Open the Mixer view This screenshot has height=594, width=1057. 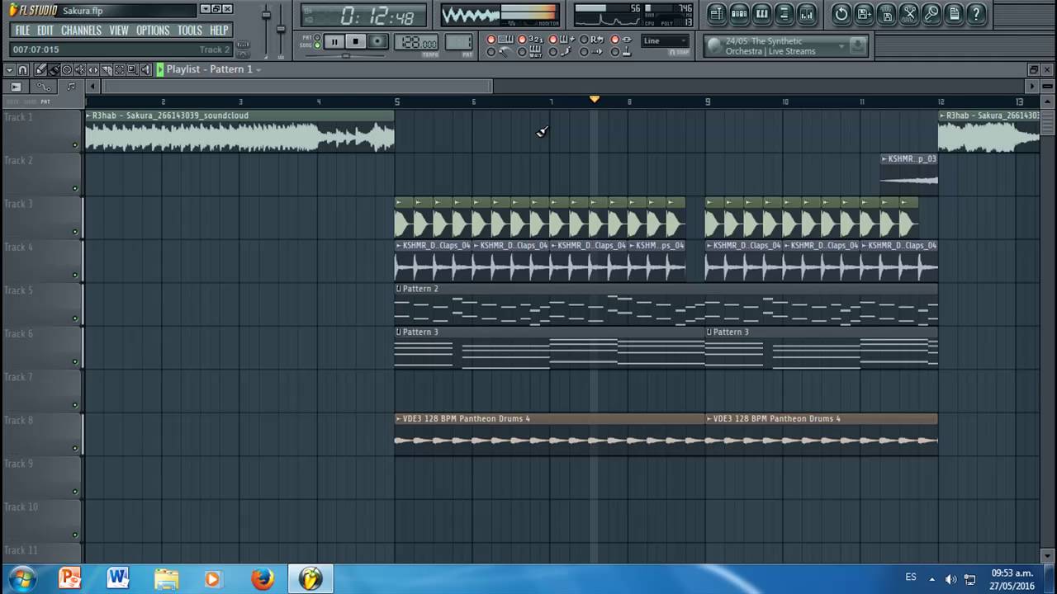point(807,13)
